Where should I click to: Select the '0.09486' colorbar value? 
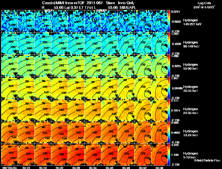[177, 88]
